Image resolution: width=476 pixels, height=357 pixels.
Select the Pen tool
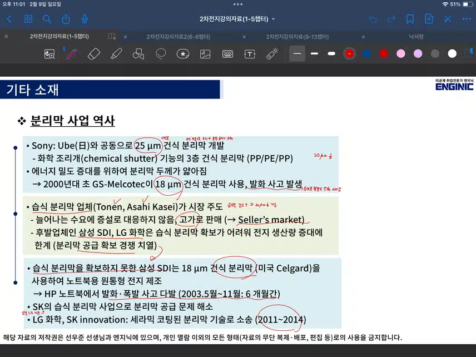point(72,54)
